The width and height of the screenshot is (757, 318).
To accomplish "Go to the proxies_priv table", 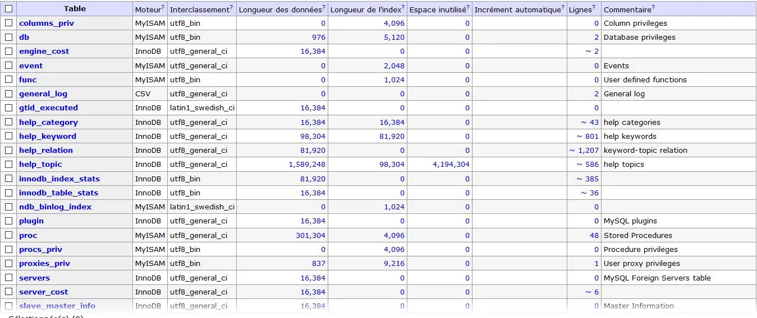I will pos(45,263).
